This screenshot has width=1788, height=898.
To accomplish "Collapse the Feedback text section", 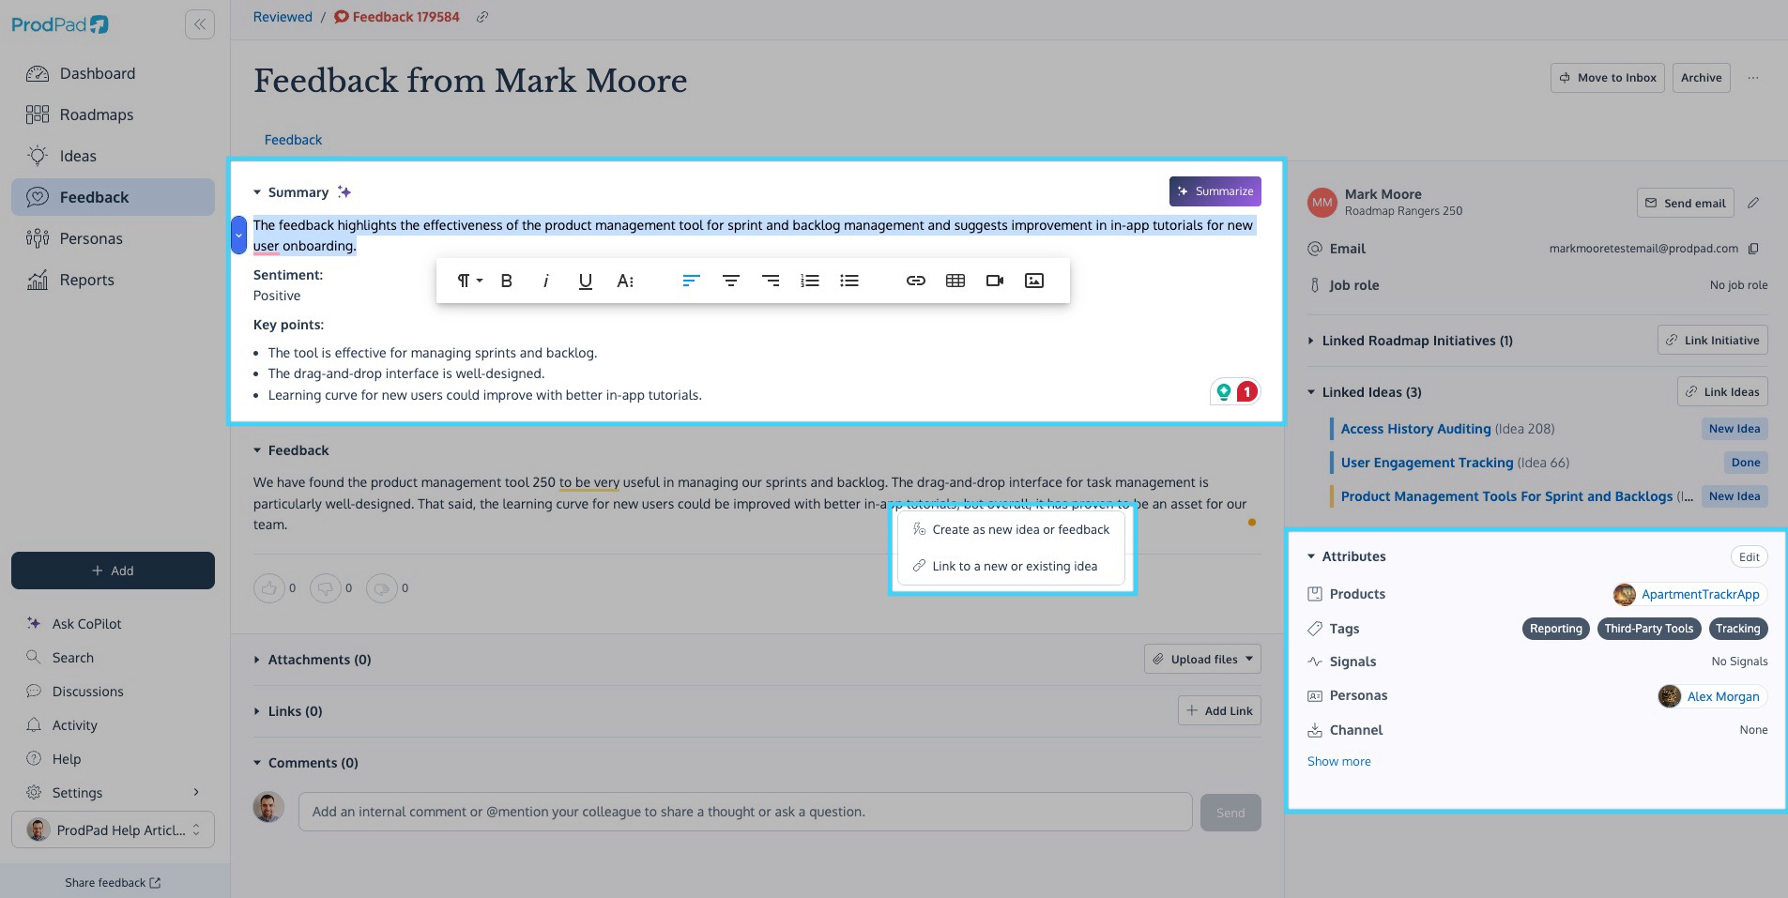I will point(257,450).
